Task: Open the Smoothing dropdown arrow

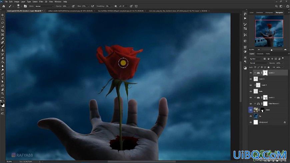Action: tap(112, 6)
